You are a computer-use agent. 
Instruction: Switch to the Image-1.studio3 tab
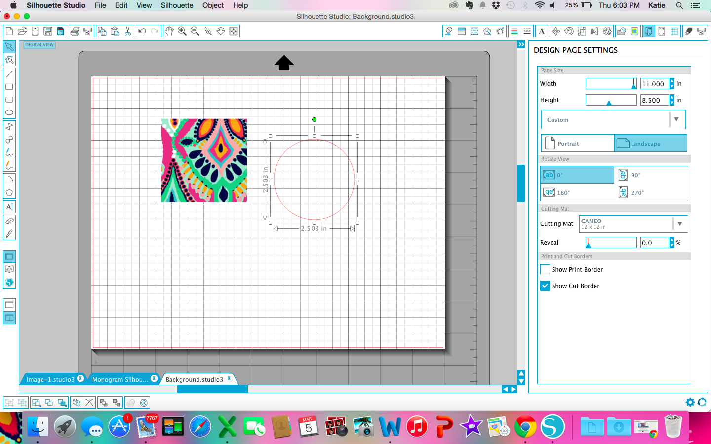pos(50,379)
